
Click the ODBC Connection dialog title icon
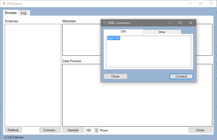point(105,23)
